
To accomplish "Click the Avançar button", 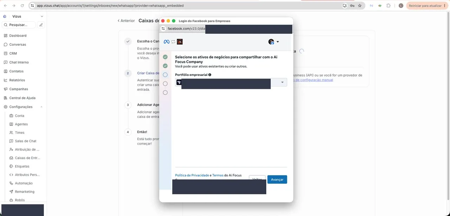I will pyautogui.click(x=277, y=179).
